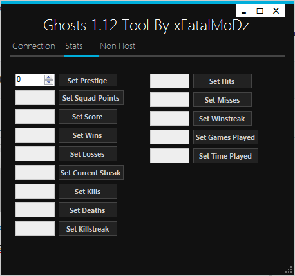Click the Set Misses button

[x=222, y=100]
